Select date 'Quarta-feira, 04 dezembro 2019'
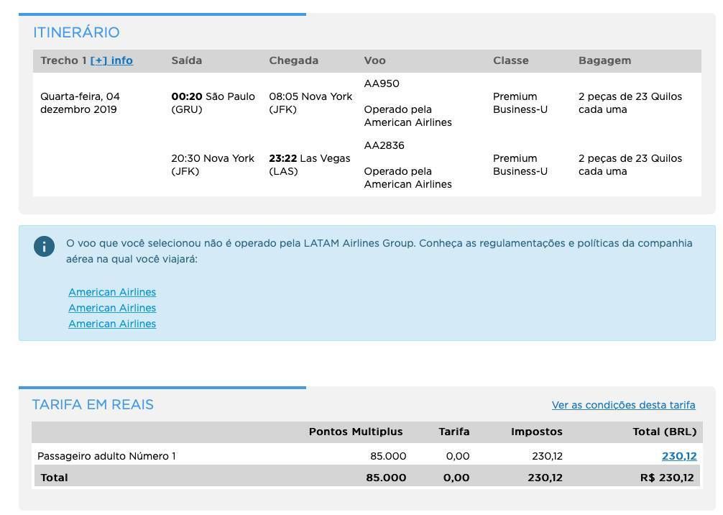 [80, 103]
